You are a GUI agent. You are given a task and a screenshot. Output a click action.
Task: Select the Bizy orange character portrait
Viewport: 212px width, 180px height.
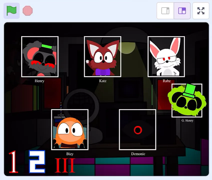pos(70,130)
